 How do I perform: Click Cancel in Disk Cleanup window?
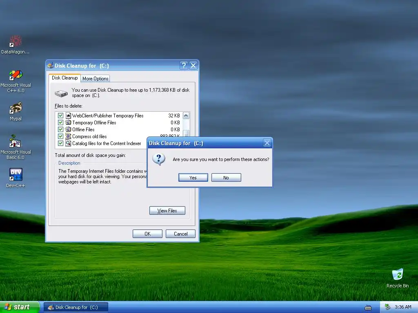point(180,234)
